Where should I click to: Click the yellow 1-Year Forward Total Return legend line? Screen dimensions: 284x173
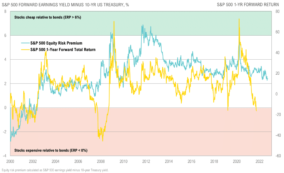(25, 49)
